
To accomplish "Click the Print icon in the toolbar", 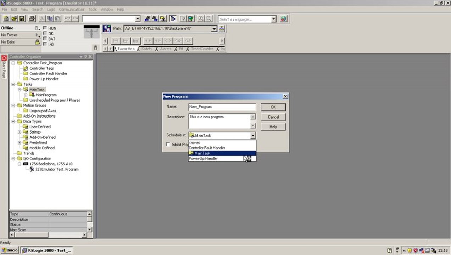I will coord(32,19).
